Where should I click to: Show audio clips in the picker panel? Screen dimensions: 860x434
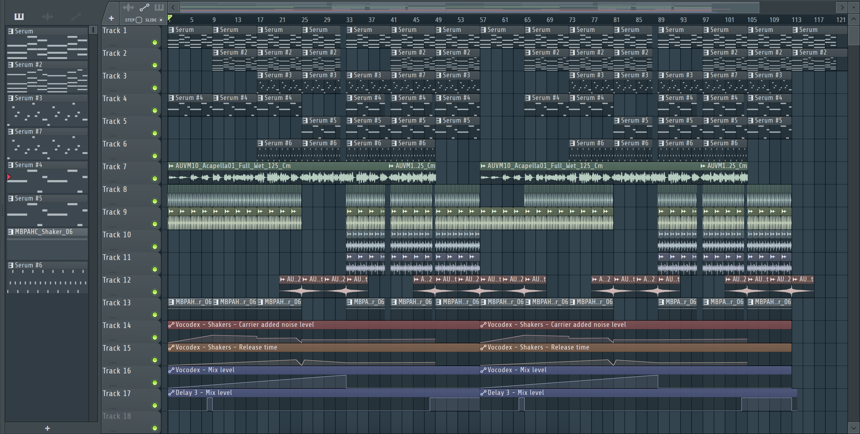pyautogui.click(x=47, y=16)
